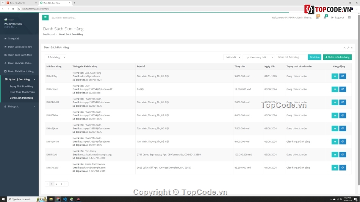The height and width of the screenshot is (202, 360).
Task: Go to pagination page 2
Action: coord(56,184)
